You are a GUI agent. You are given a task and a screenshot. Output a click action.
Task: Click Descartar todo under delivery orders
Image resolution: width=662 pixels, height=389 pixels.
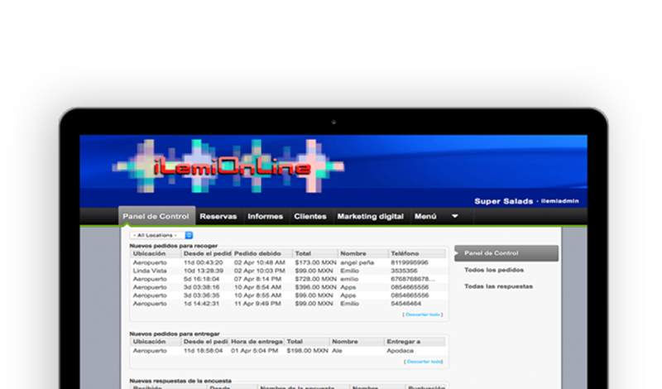424,361
